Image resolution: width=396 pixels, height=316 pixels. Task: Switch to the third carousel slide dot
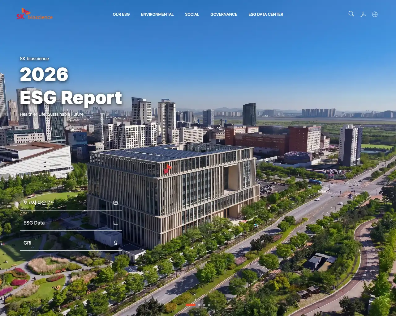(x=204, y=305)
